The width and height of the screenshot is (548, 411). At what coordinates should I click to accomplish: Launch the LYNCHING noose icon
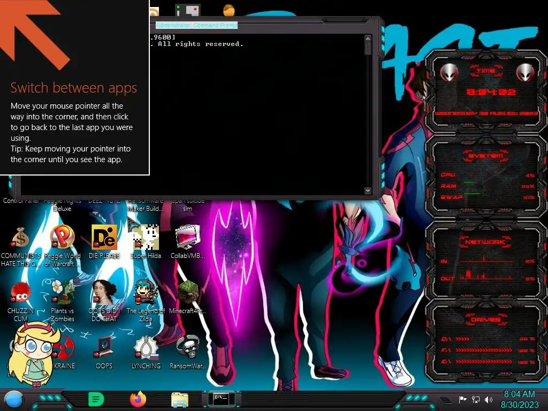coord(146,347)
